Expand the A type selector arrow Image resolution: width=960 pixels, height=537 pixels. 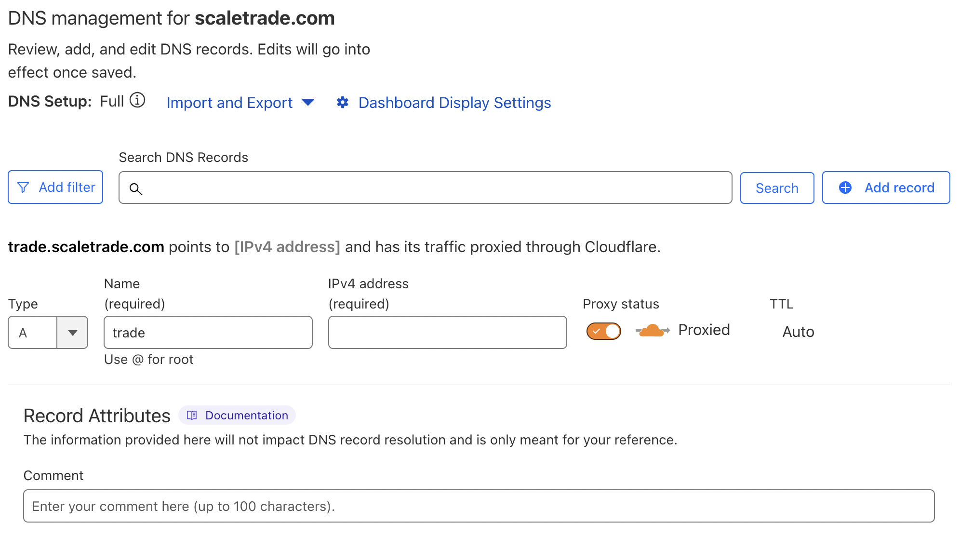coord(72,332)
